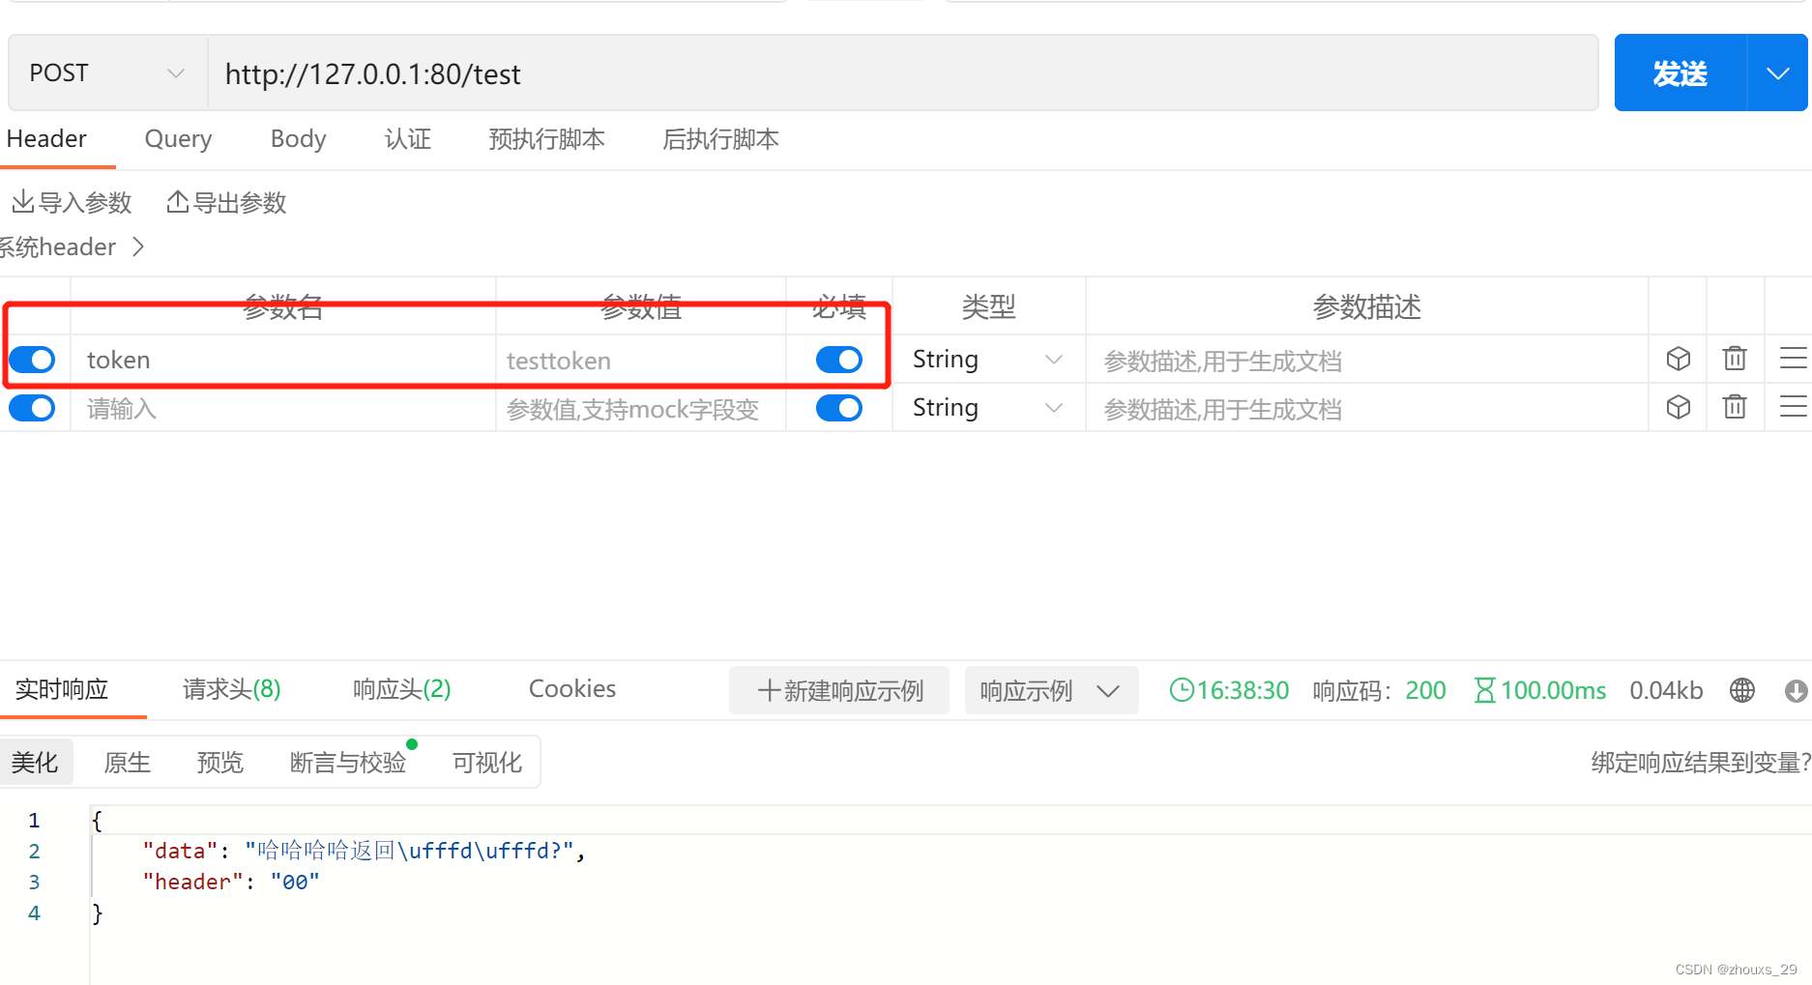Click the token parameter name field
Image resolution: width=1812 pixels, height=985 pixels.
pyautogui.click(x=282, y=360)
